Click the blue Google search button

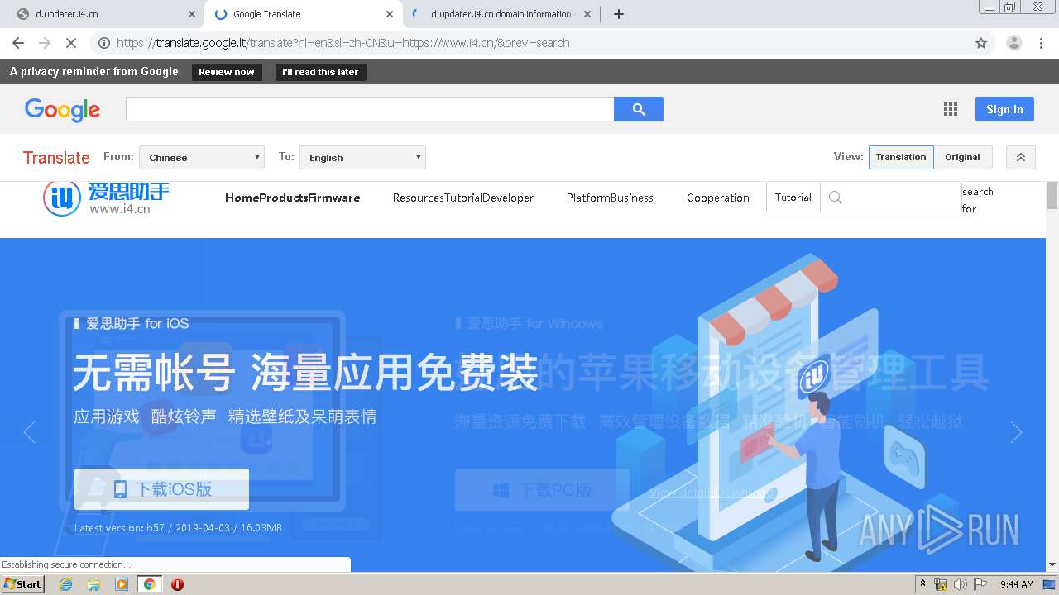click(639, 109)
